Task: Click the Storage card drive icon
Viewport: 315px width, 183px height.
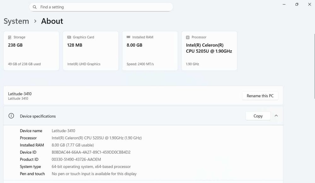Action: pyautogui.click(x=10, y=37)
